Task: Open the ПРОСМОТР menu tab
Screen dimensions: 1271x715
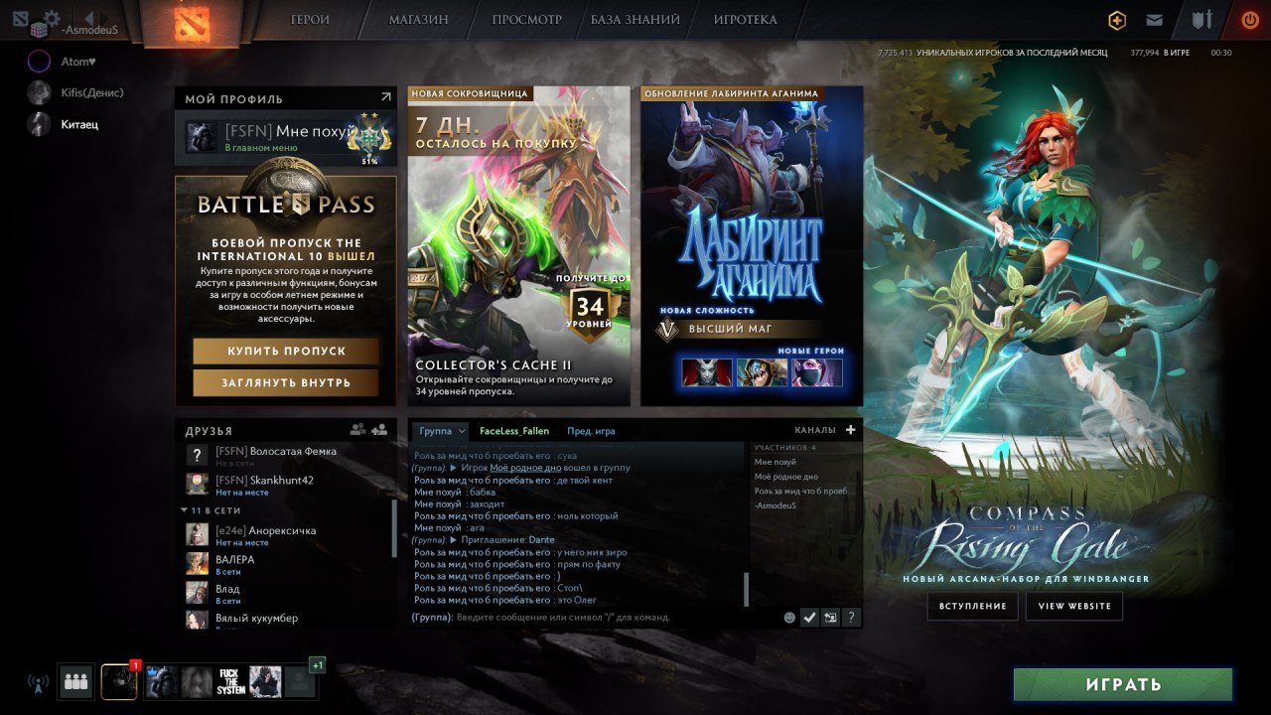Action: pyautogui.click(x=526, y=20)
